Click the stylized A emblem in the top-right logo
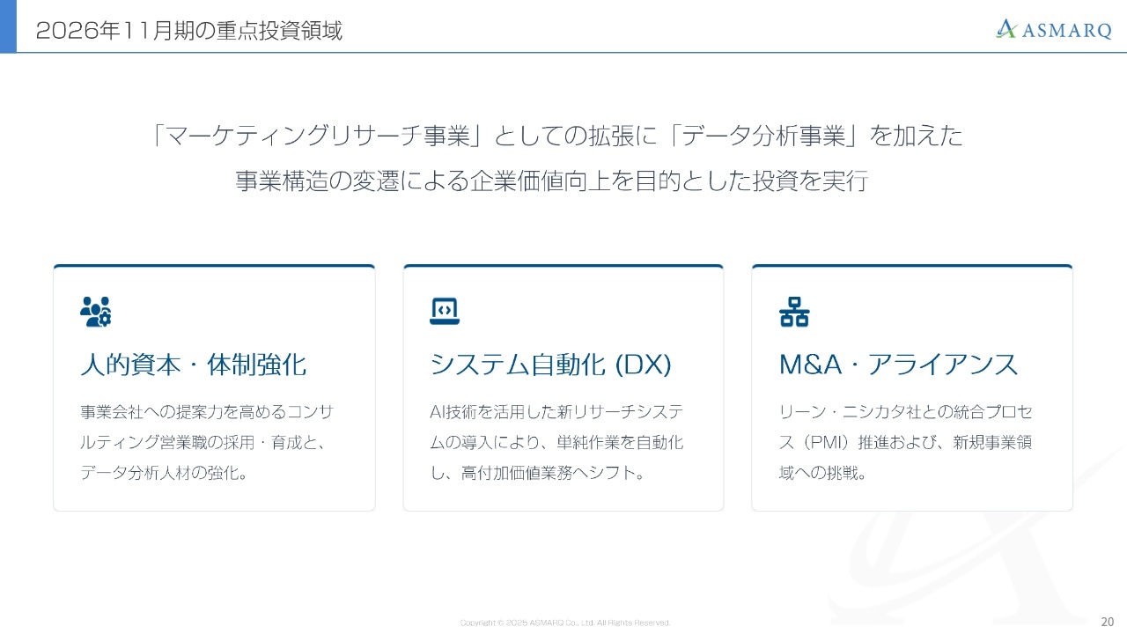This screenshot has height=634, width=1127. pos(1006,29)
